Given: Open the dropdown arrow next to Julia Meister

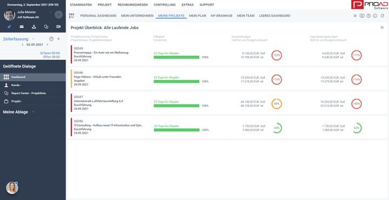Looking at the screenshot, I should tap(51, 12).
